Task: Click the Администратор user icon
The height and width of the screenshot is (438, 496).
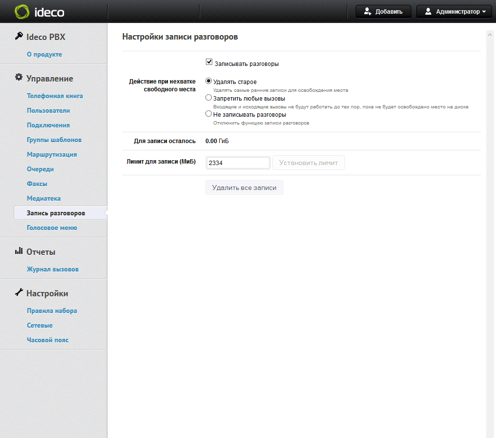Action: point(428,11)
